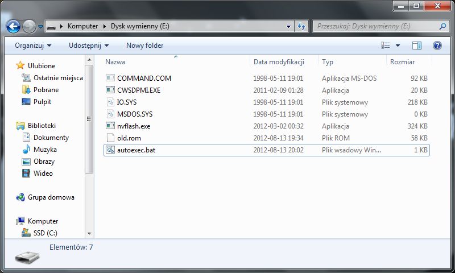
Task: Sort by Data modyfikacji column header
Action: coord(279,62)
